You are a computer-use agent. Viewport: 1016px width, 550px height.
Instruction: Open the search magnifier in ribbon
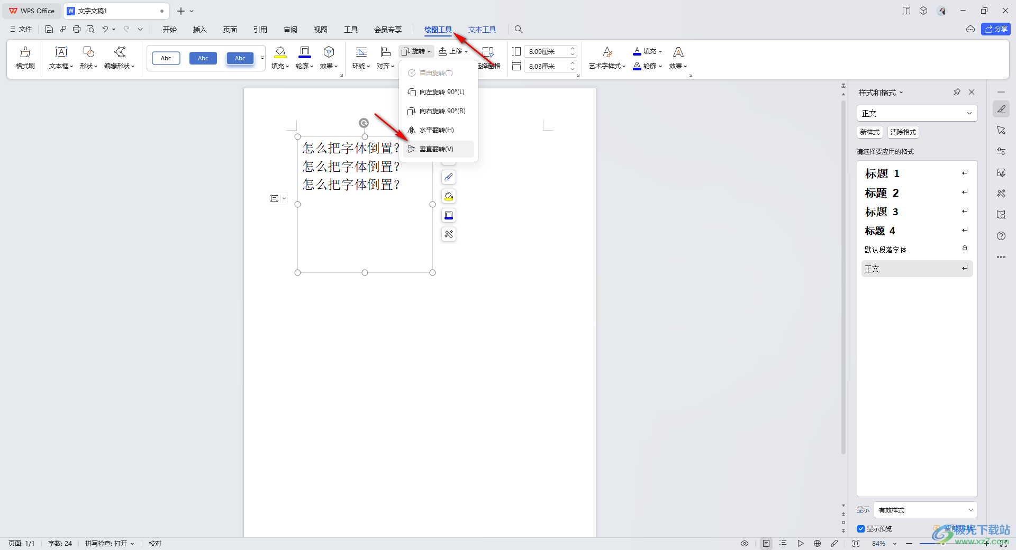[x=519, y=29]
